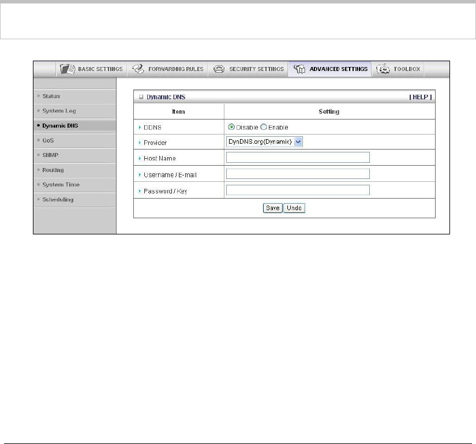
Task: Save the Dynamic DNS settings
Action: tap(272, 208)
